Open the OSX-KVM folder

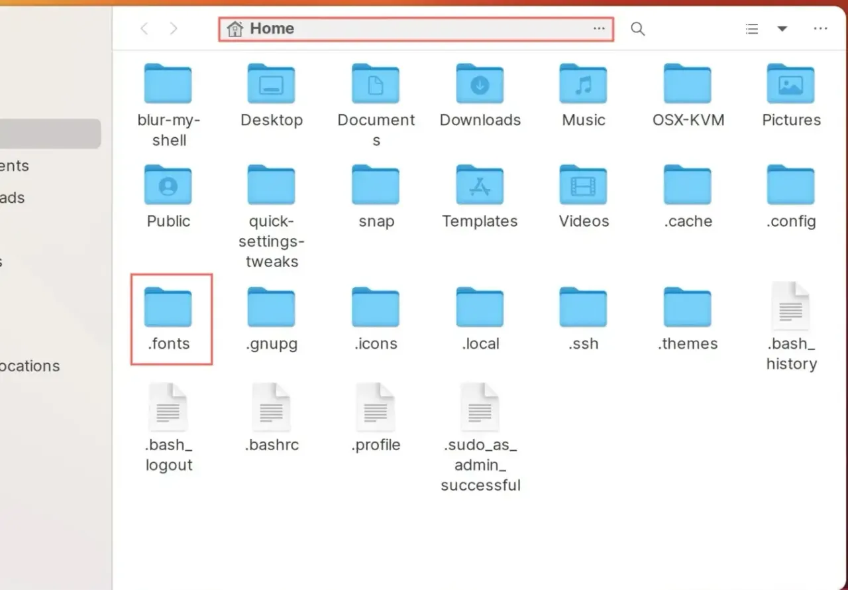(x=688, y=84)
